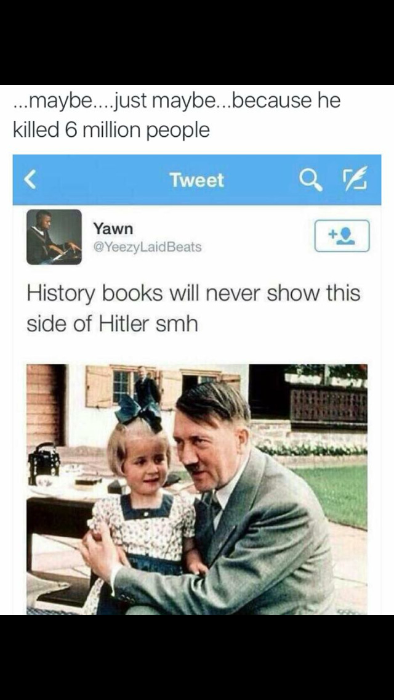Image resolution: width=394 pixels, height=700 pixels.
Task: Go back using the left chevron arrow
Action: click(x=30, y=180)
